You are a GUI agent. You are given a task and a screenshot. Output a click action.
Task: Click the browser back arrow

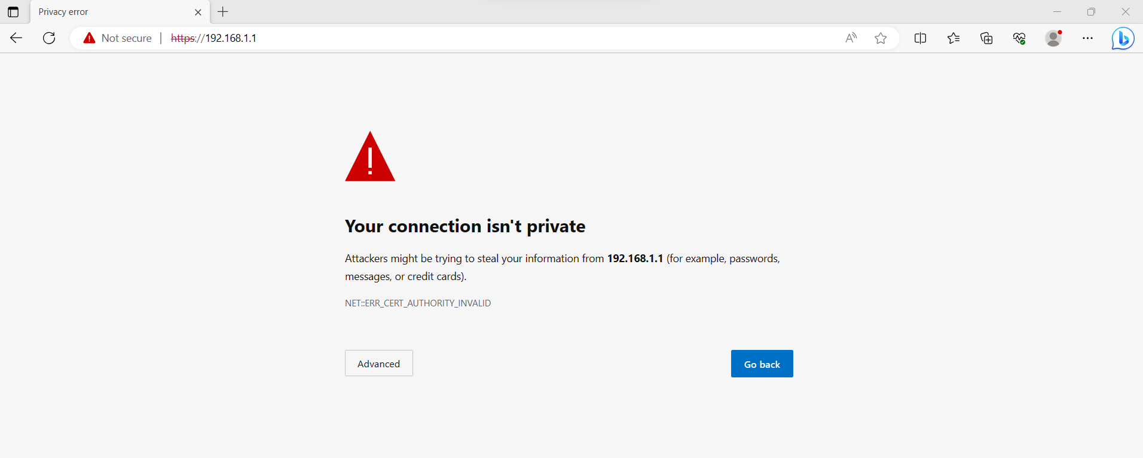[16, 38]
